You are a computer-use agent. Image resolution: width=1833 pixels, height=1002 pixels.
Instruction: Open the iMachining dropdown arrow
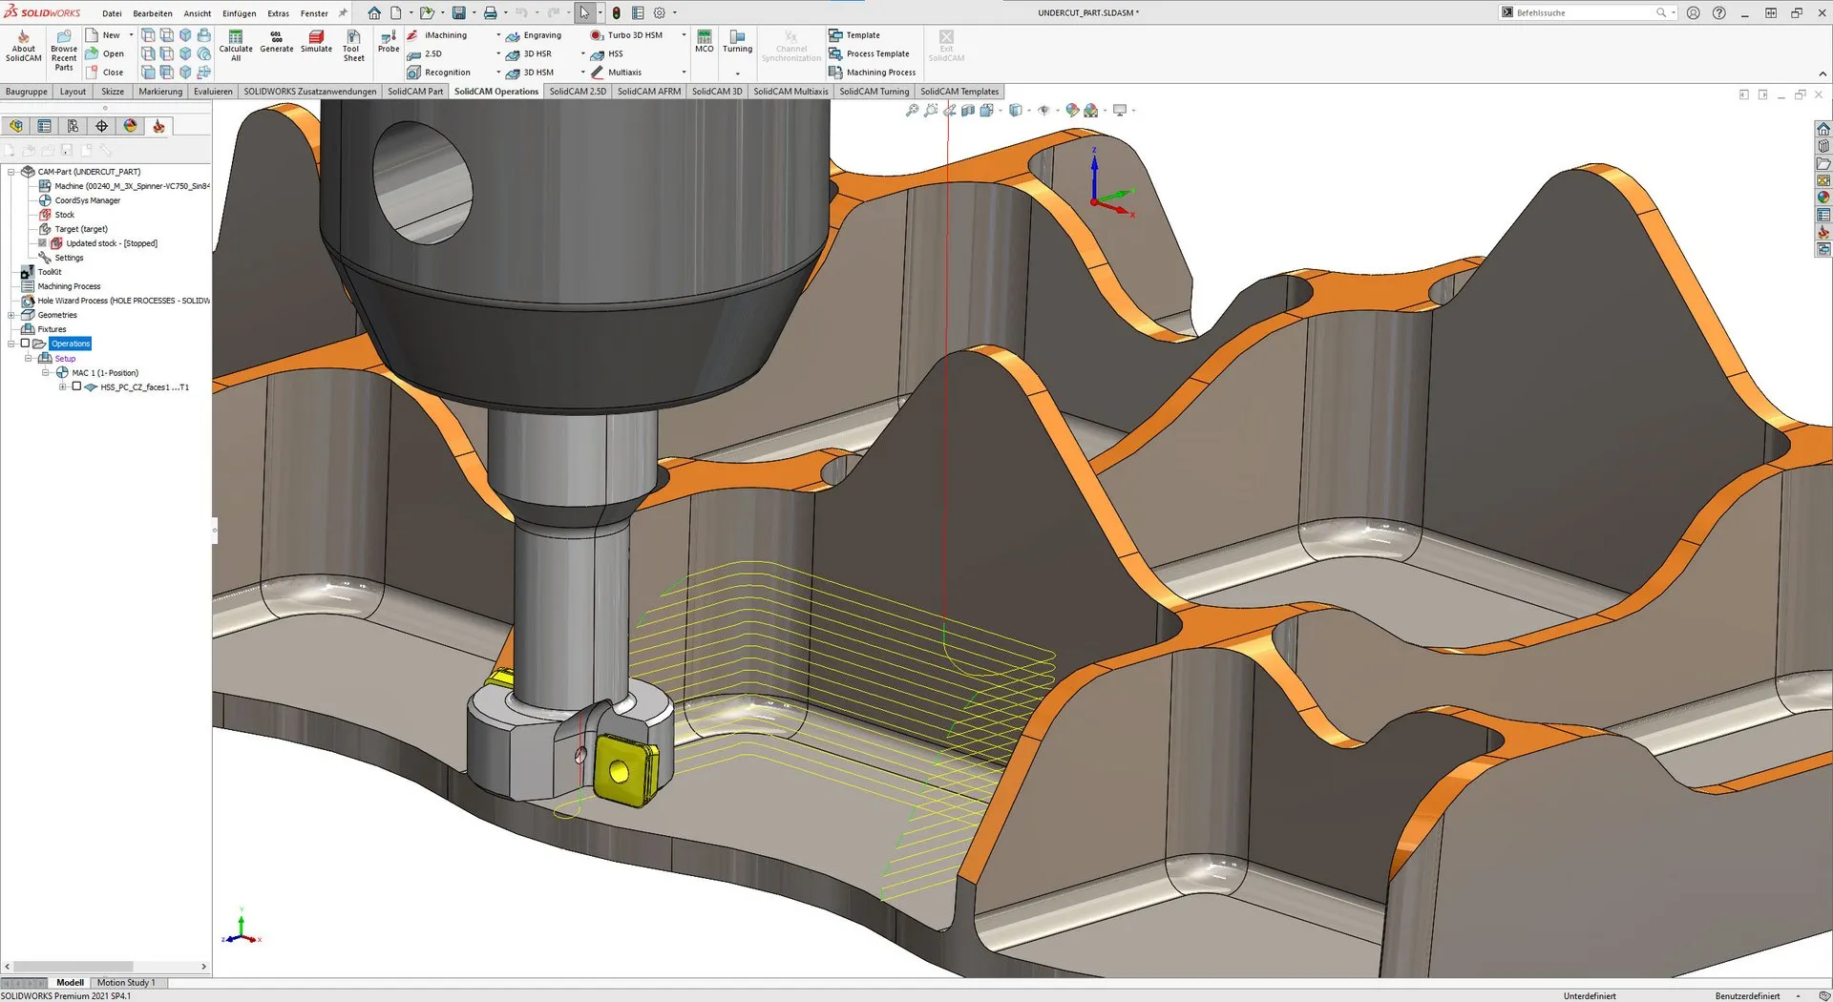tap(497, 35)
